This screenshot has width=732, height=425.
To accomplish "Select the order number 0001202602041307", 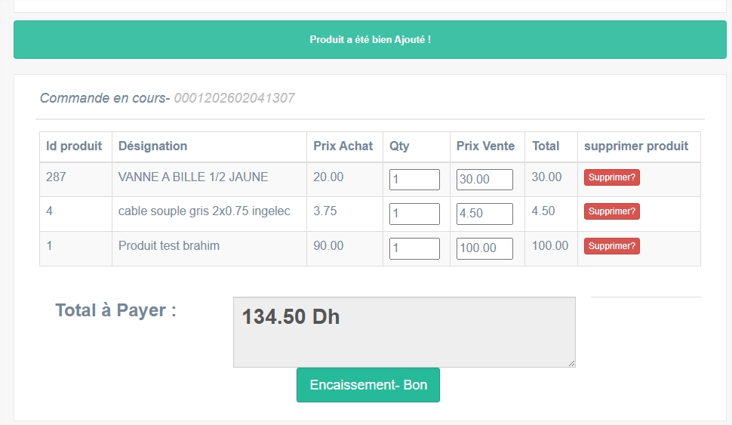I will click(x=234, y=98).
